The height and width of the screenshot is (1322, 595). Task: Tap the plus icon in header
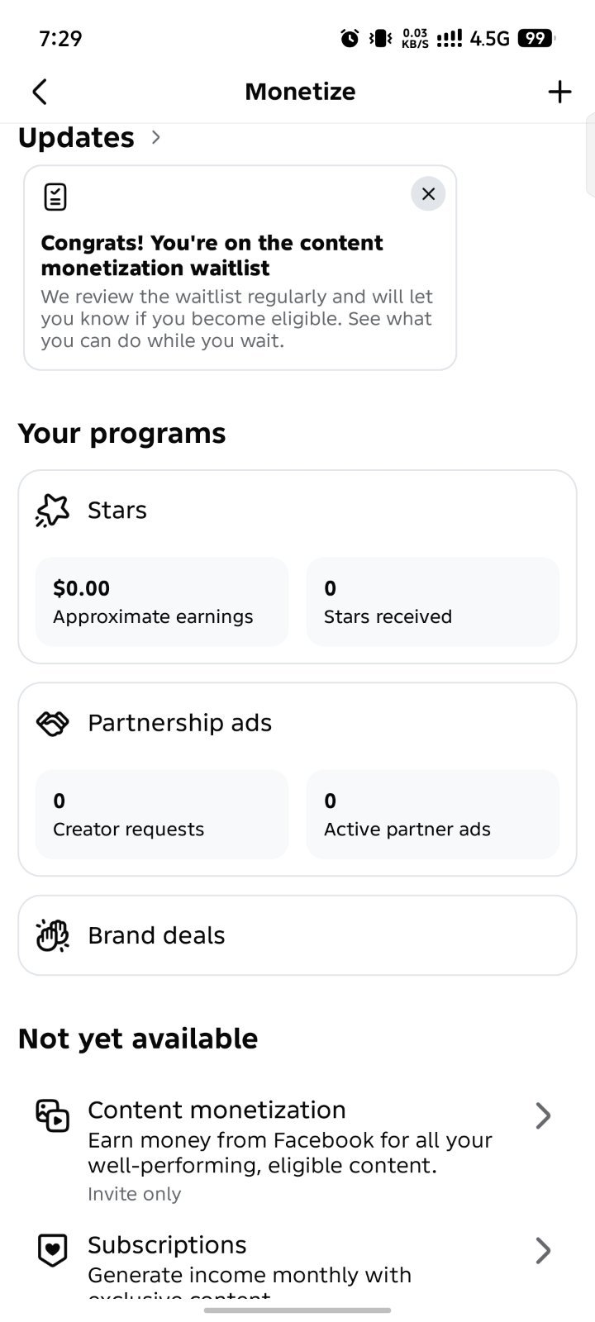click(x=559, y=92)
